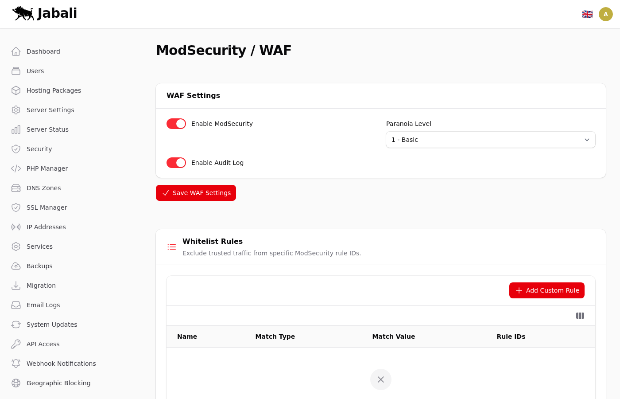The width and height of the screenshot is (620, 399).
Task: Open Hosting Packages cube icon
Action: pos(16,90)
